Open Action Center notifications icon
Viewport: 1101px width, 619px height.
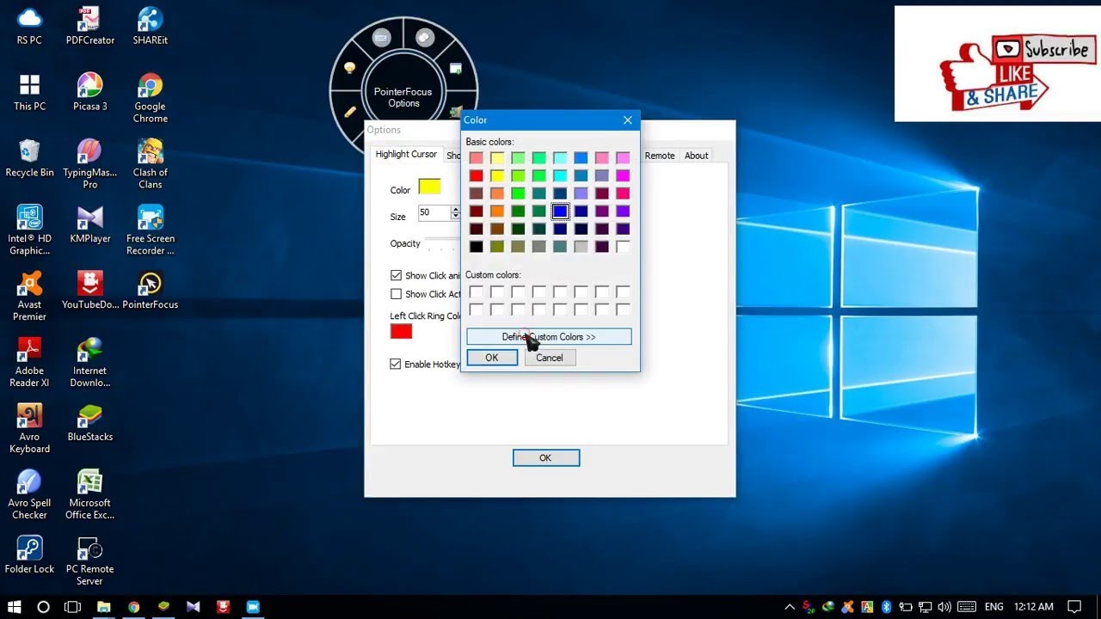click(1074, 607)
